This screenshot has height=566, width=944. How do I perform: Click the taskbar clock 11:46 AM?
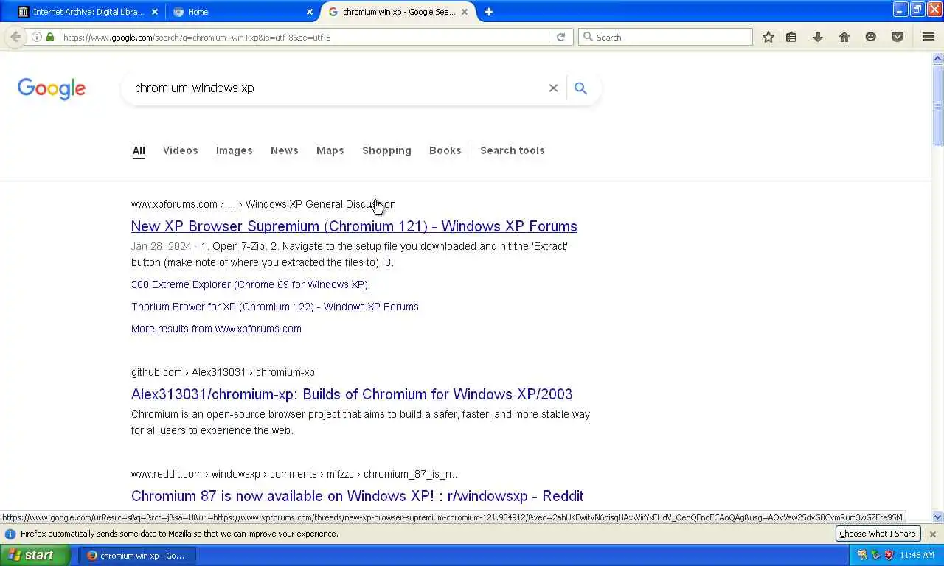point(917,555)
